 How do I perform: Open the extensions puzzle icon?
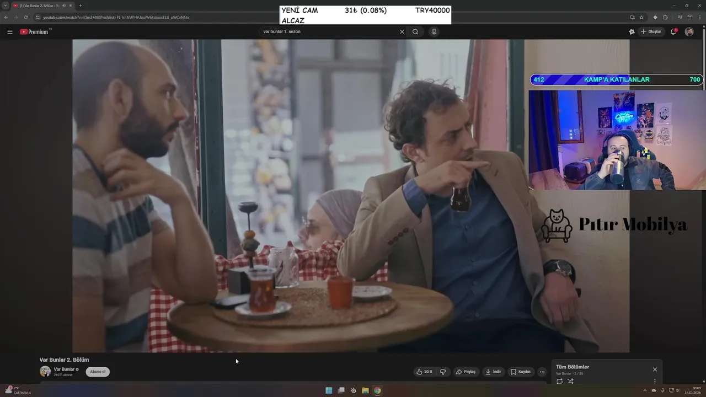tap(665, 17)
